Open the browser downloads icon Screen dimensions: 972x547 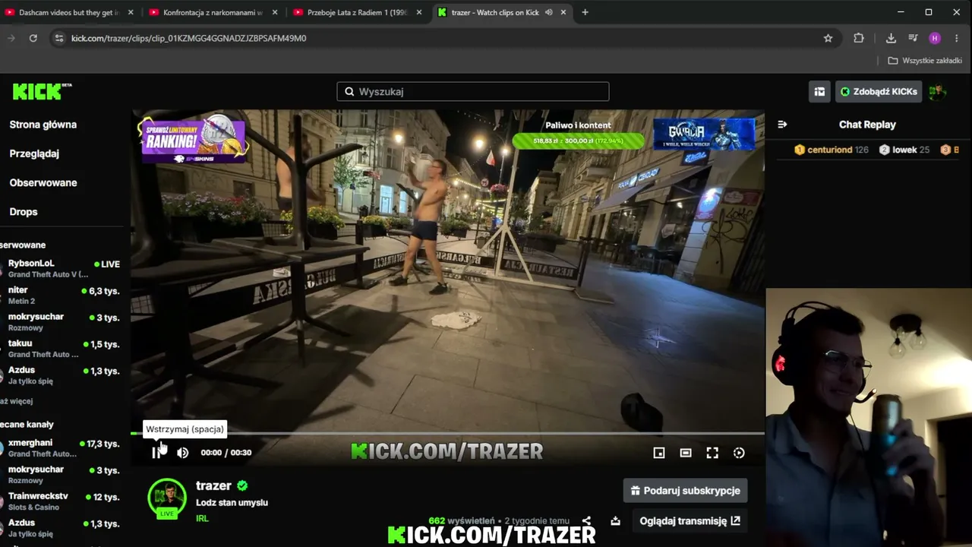pos(891,38)
